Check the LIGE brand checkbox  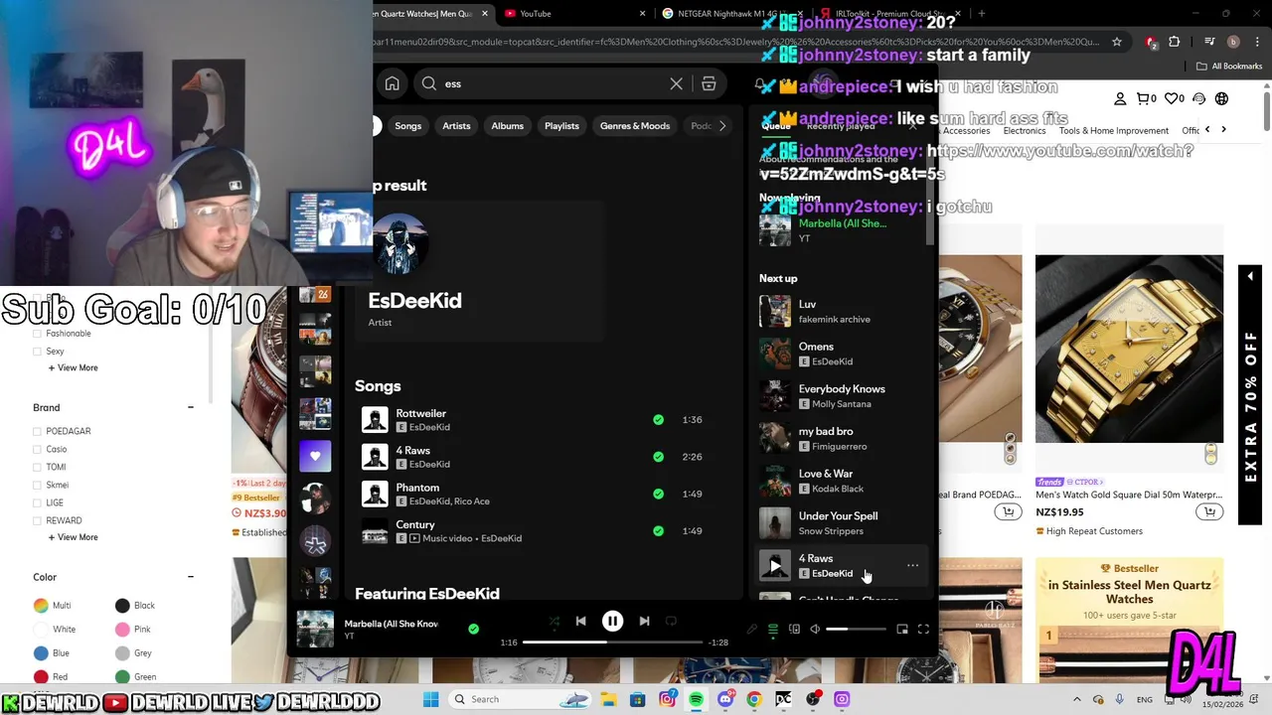pyautogui.click(x=38, y=503)
